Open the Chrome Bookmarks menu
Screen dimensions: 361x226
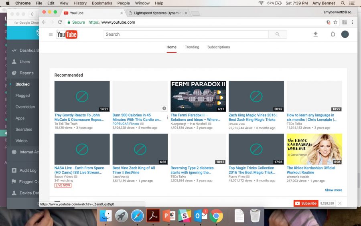tap(102, 3)
